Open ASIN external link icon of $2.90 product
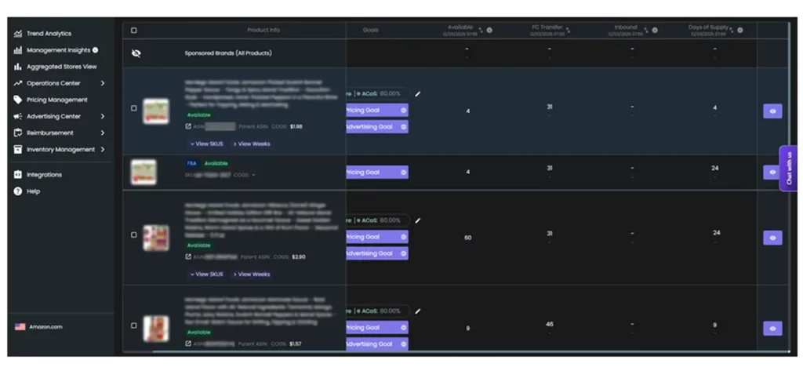The width and height of the screenshot is (803, 371). [x=188, y=256]
